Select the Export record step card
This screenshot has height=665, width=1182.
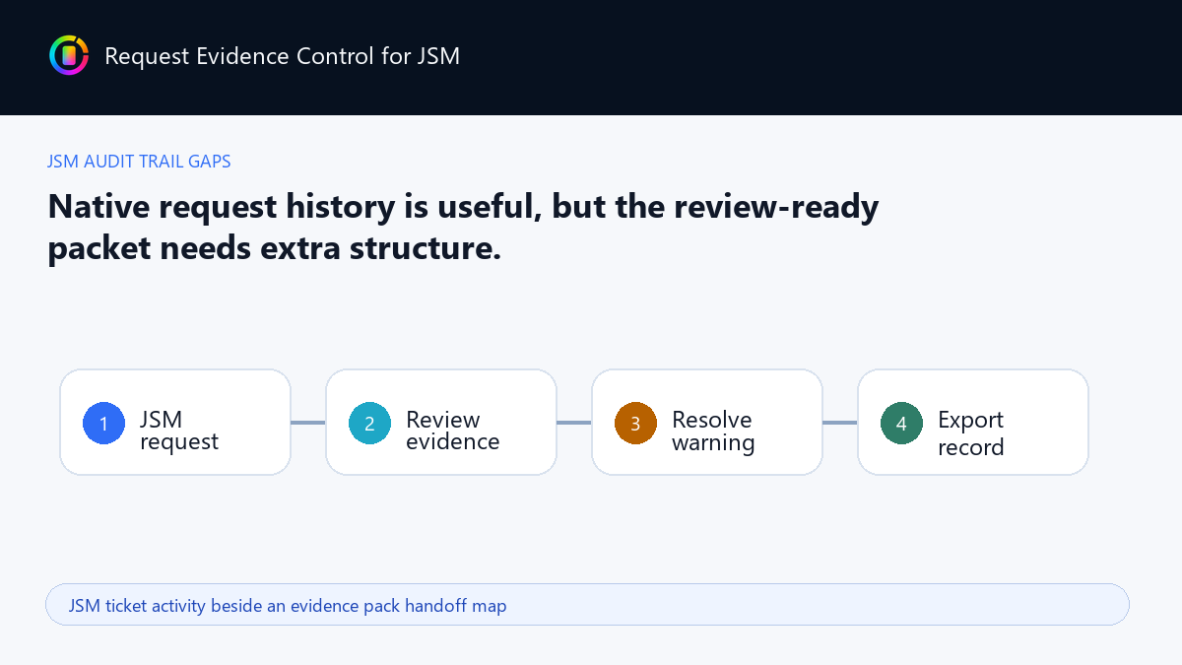[x=973, y=423]
